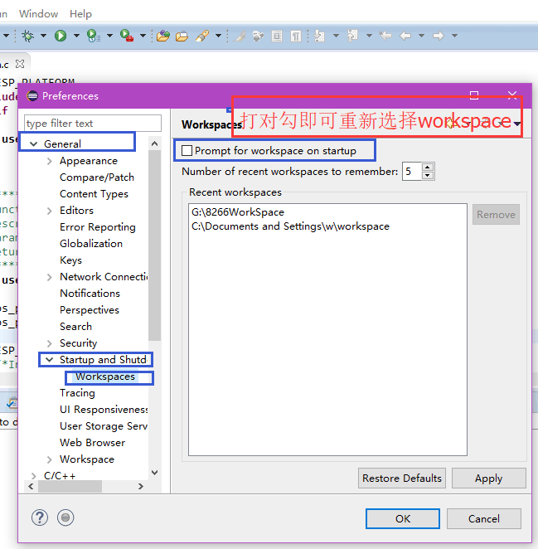Select Globalization preference page
This screenshot has height=549, width=538.
[91, 243]
